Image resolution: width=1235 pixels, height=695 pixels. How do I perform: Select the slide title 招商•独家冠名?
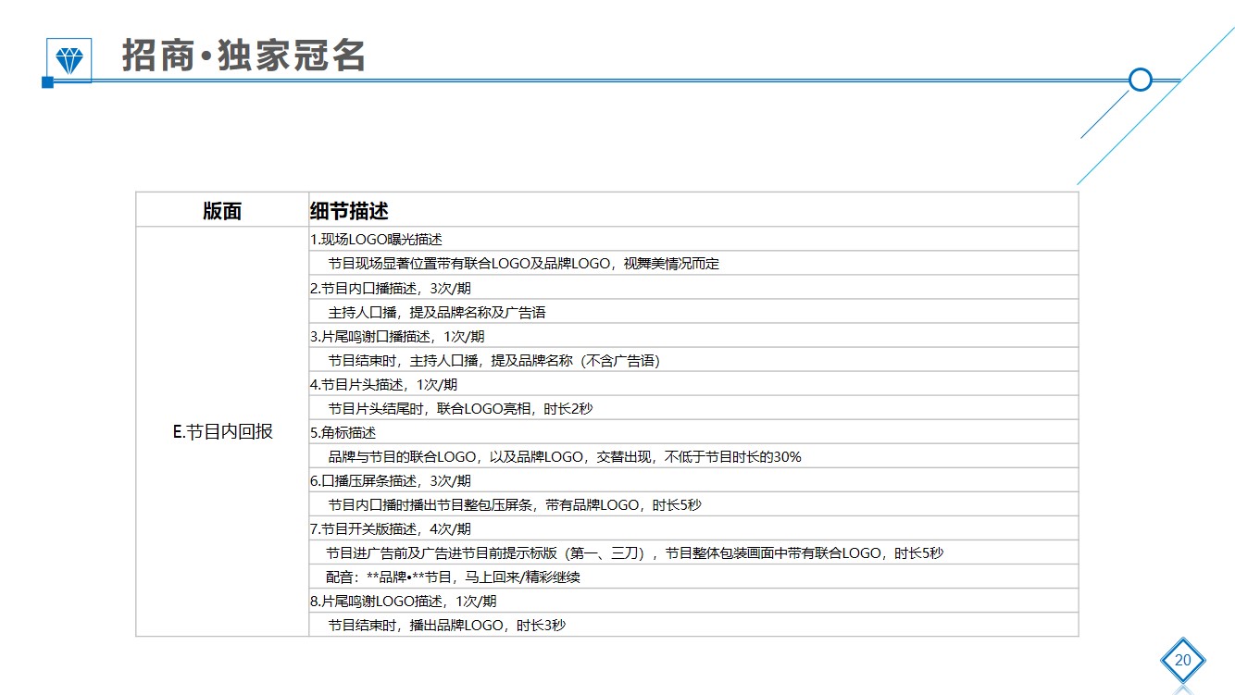pos(243,56)
